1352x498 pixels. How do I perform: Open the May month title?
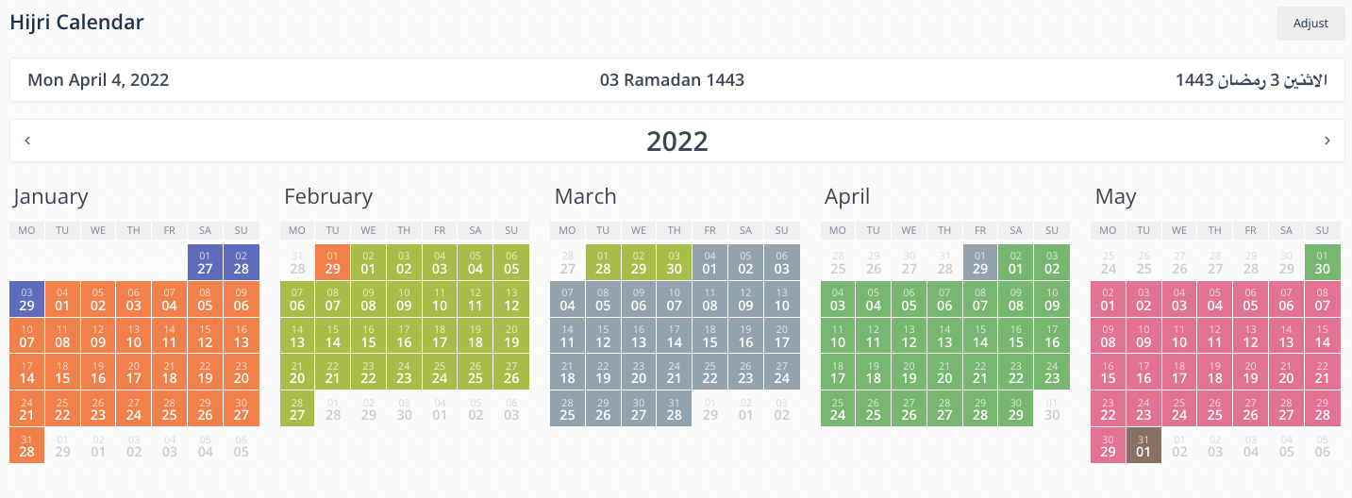1115,196
